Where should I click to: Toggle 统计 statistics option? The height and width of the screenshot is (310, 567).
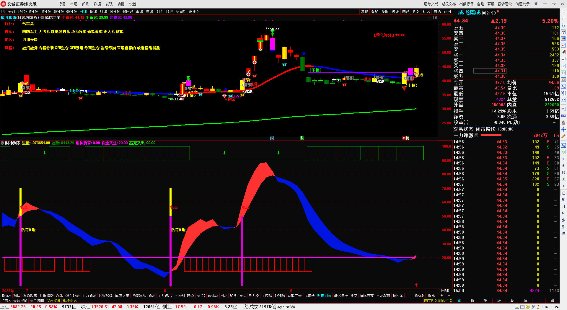(x=395, y=12)
